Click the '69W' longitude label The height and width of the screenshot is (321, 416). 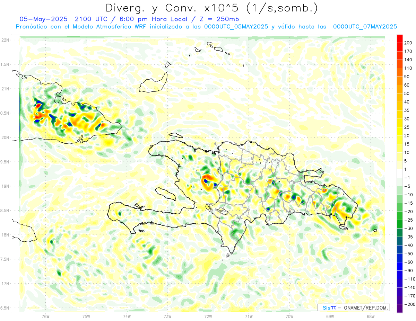(330, 316)
